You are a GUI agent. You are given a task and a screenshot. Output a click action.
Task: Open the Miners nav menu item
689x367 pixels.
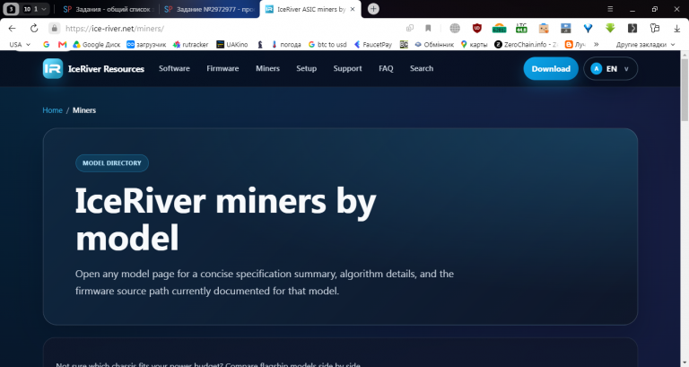pyautogui.click(x=267, y=68)
